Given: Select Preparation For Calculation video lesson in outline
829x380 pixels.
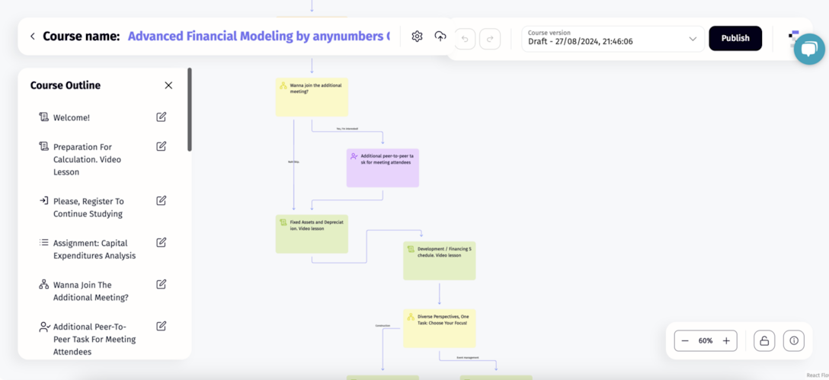Looking at the screenshot, I should 87,159.
